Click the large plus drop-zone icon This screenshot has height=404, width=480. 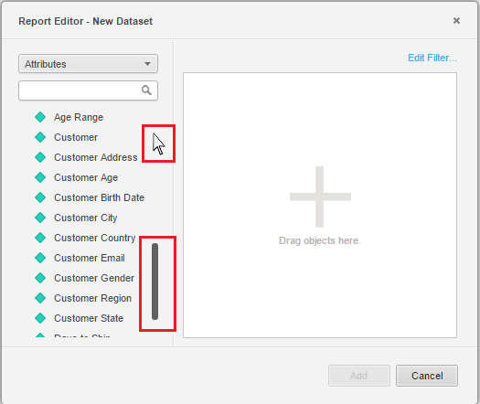[320, 197]
